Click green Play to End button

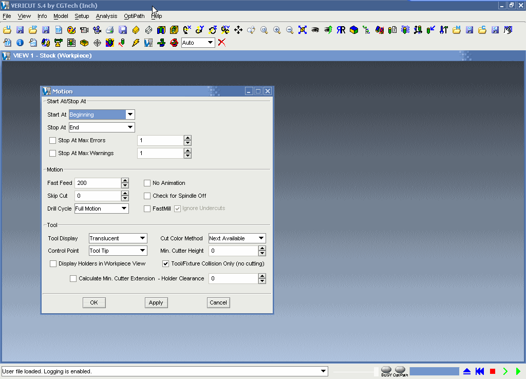tap(518, 371)
